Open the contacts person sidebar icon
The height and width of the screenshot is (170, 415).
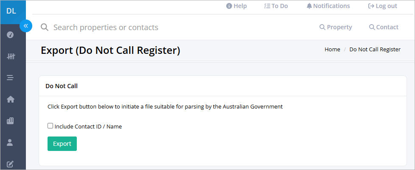10,142
